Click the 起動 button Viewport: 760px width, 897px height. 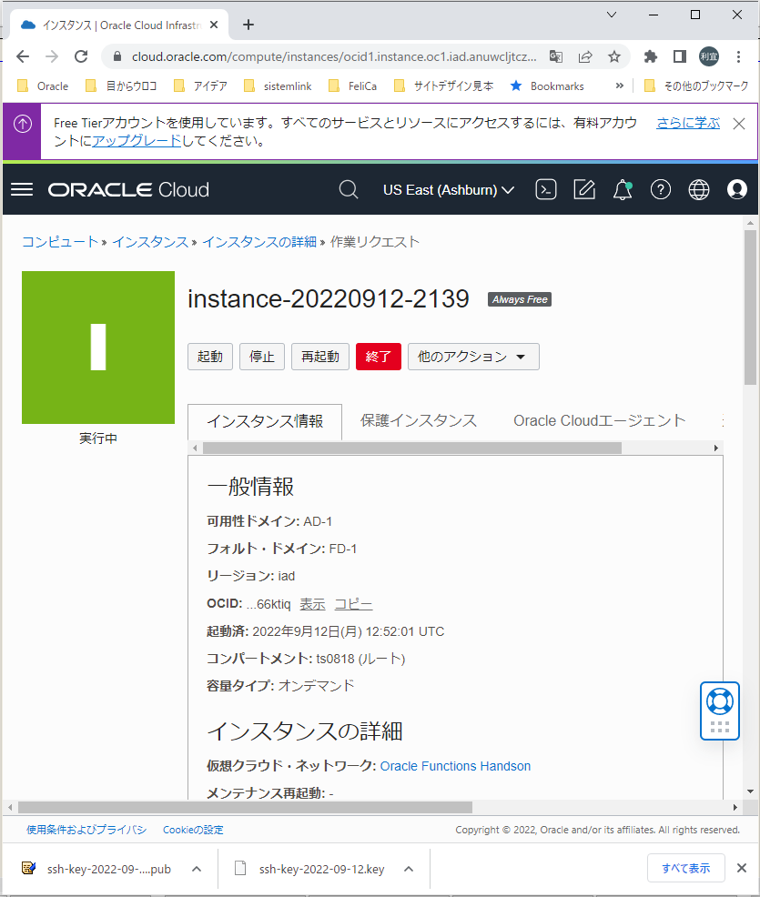[210, 357]
